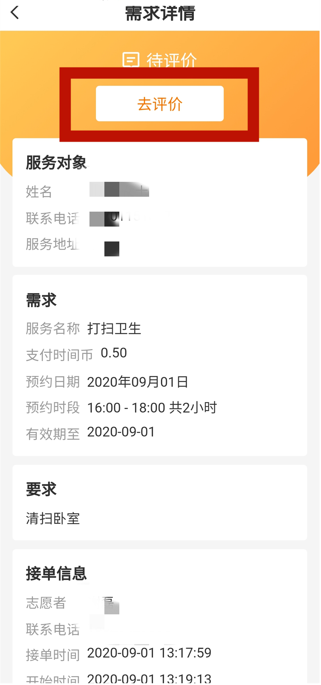Tap the 服务地址 row

point(53,244)
